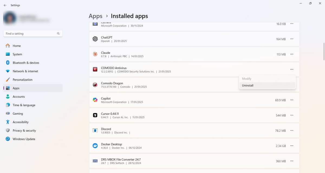Open more options for Docker Desktop
The image size is (325, 173).
point(292,146)
